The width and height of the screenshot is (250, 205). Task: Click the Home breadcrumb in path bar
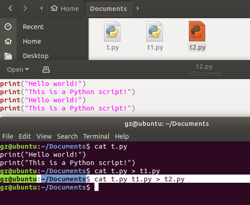65,9
